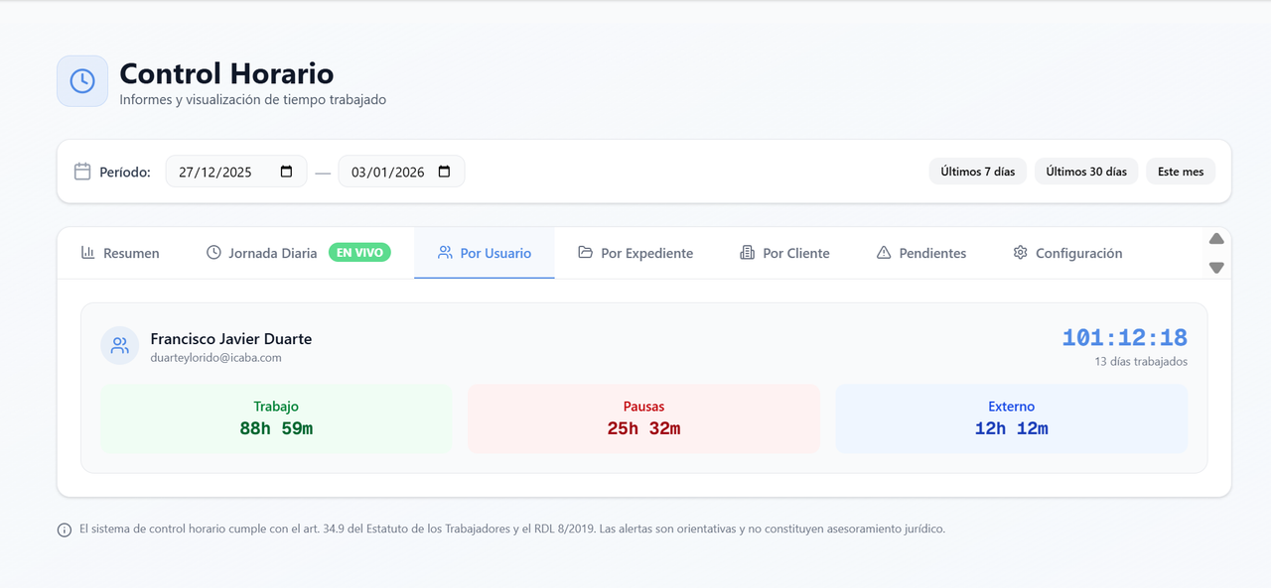Image resolution: width=1271 pixels, height=588 pixels.
Task: Open the Por Expediente tab
Action: pyautogui.click(x=635, y=253)
